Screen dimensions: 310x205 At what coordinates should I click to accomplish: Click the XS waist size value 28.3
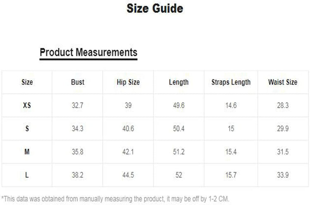coord(282,105)
